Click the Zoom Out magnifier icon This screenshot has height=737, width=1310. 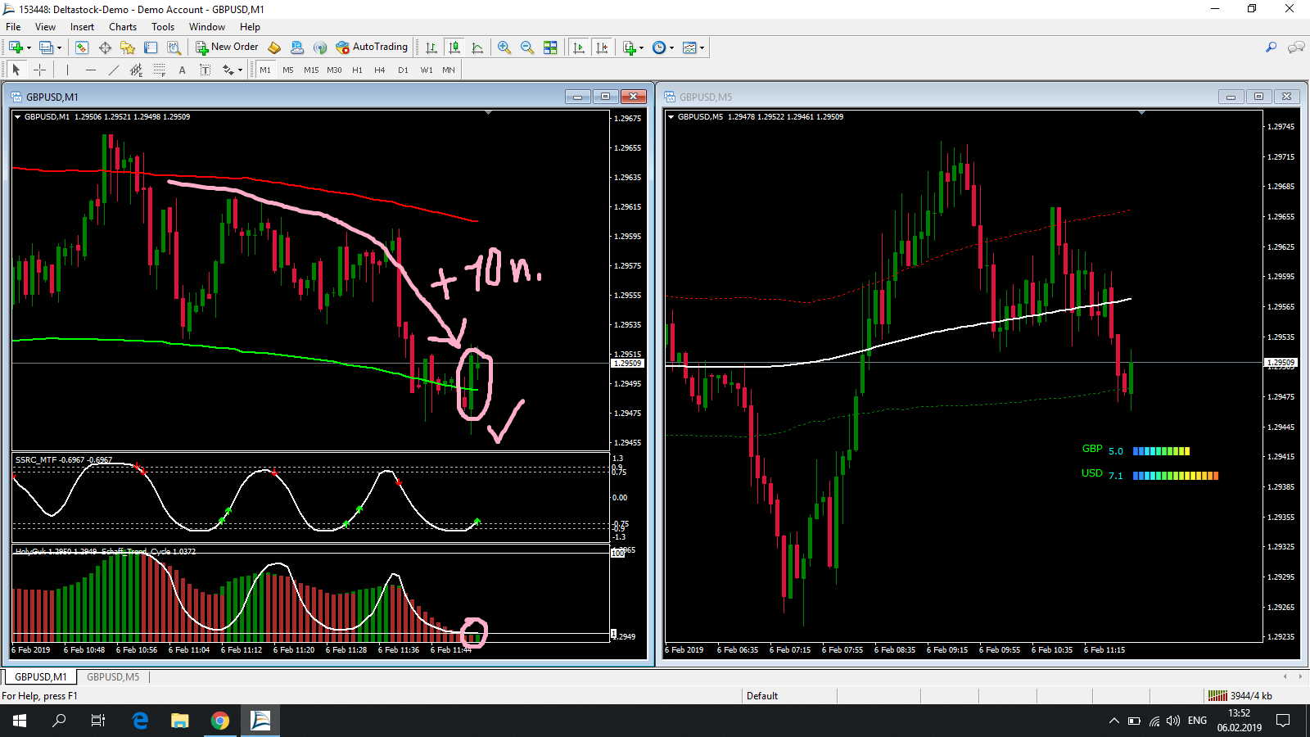click(x=527, y=47)
